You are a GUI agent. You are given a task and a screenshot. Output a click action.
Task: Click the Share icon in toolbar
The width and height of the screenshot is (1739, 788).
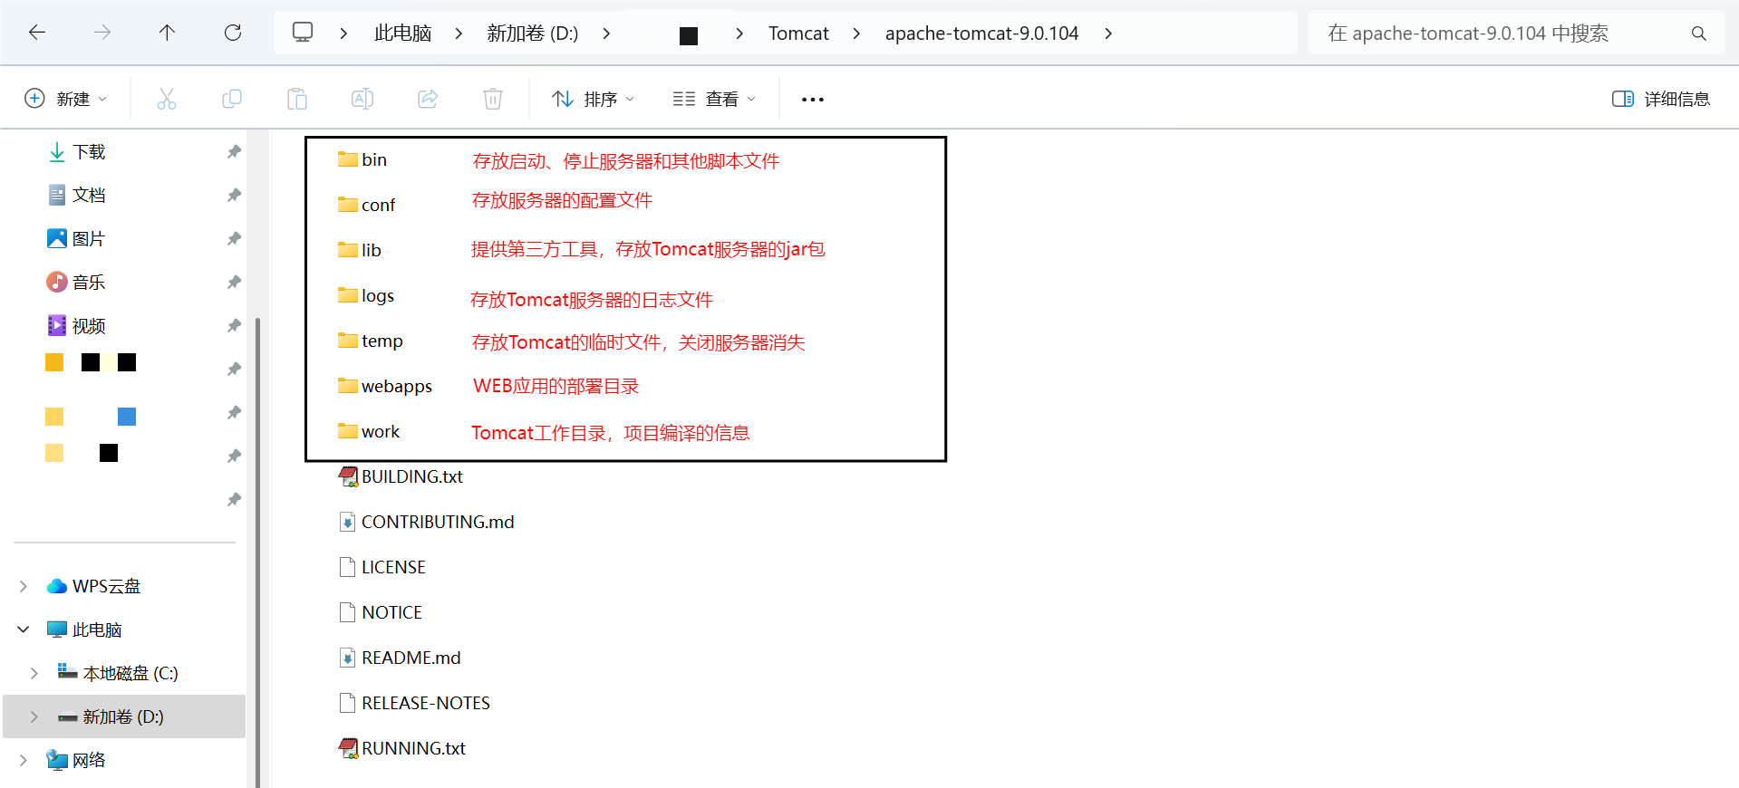pyautogui.click(x=428, y=99)
